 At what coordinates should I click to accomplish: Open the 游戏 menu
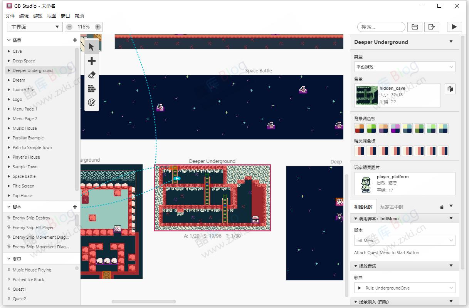click(x=37, y=16)
